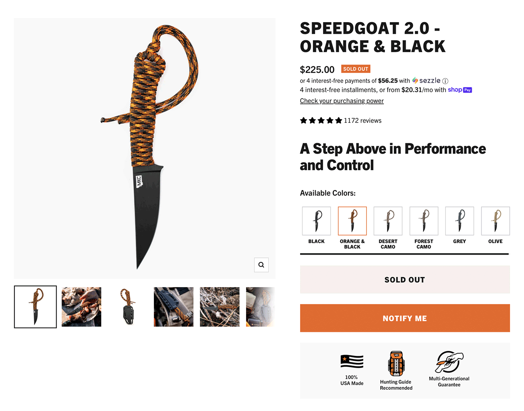This screenshot has width=524, height=411.
Task: Pick the Forest Camo color swatch
Action: coord(424,221)
